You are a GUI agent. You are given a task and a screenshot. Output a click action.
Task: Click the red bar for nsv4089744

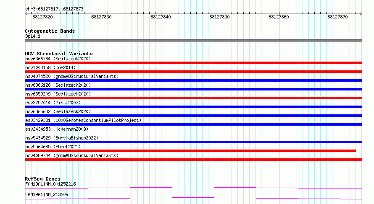[193, 160]
